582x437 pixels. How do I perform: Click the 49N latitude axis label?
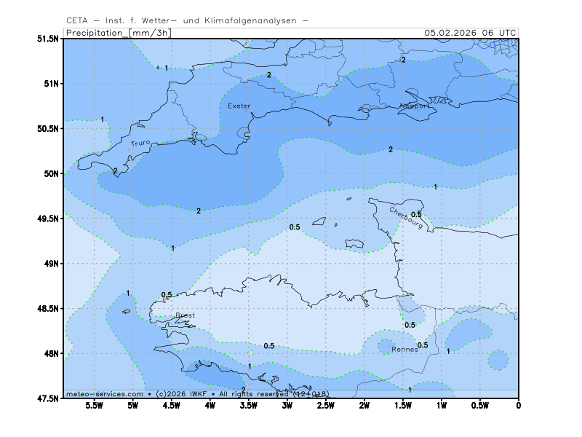coord(52,264)
